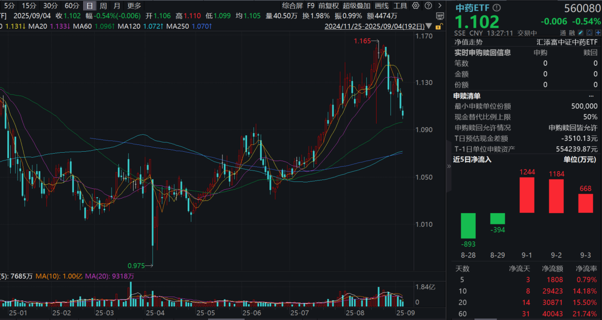The height and width of the screenshot is (320, 602).
Task: Open the help question-mark icon
Action: click(428, 5)
